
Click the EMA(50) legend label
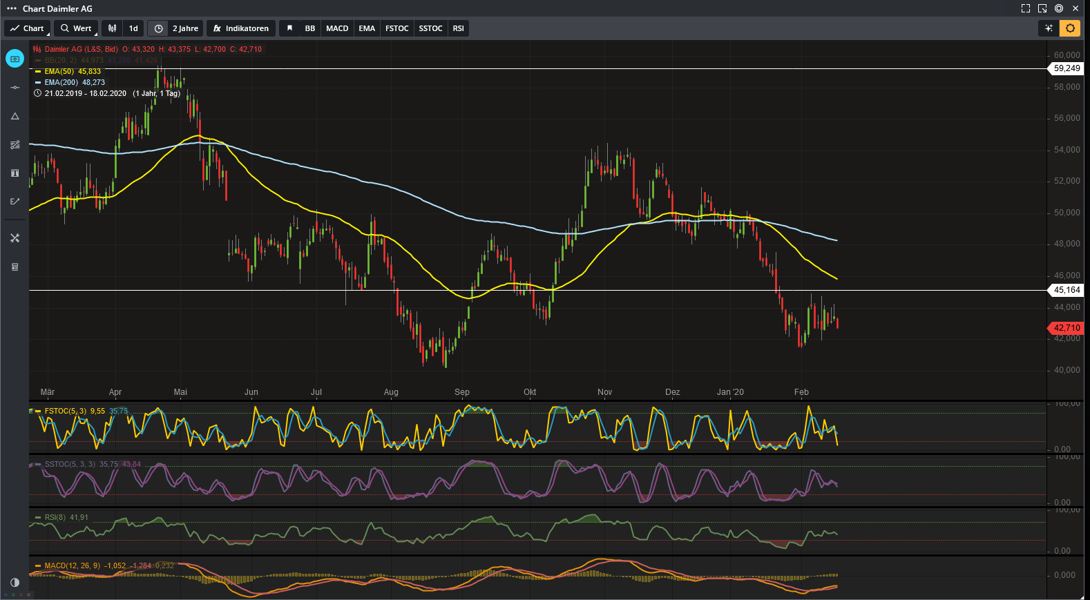pos(59,71)
